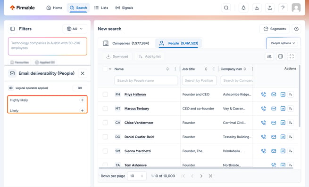Image resolution: width=309 pixels, height=187 pixels.
Task: Click add-to-list icon for Daniel Okafor-Reid
Action: coord(291,137)
